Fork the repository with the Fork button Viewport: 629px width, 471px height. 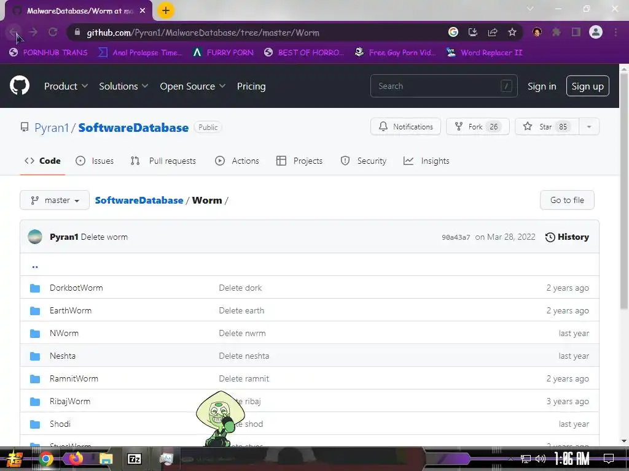click(x=477, y=126)
